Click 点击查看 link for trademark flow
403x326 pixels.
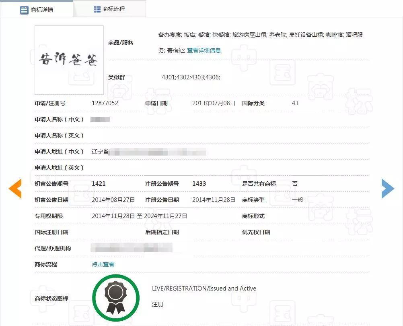pos(103,264)
